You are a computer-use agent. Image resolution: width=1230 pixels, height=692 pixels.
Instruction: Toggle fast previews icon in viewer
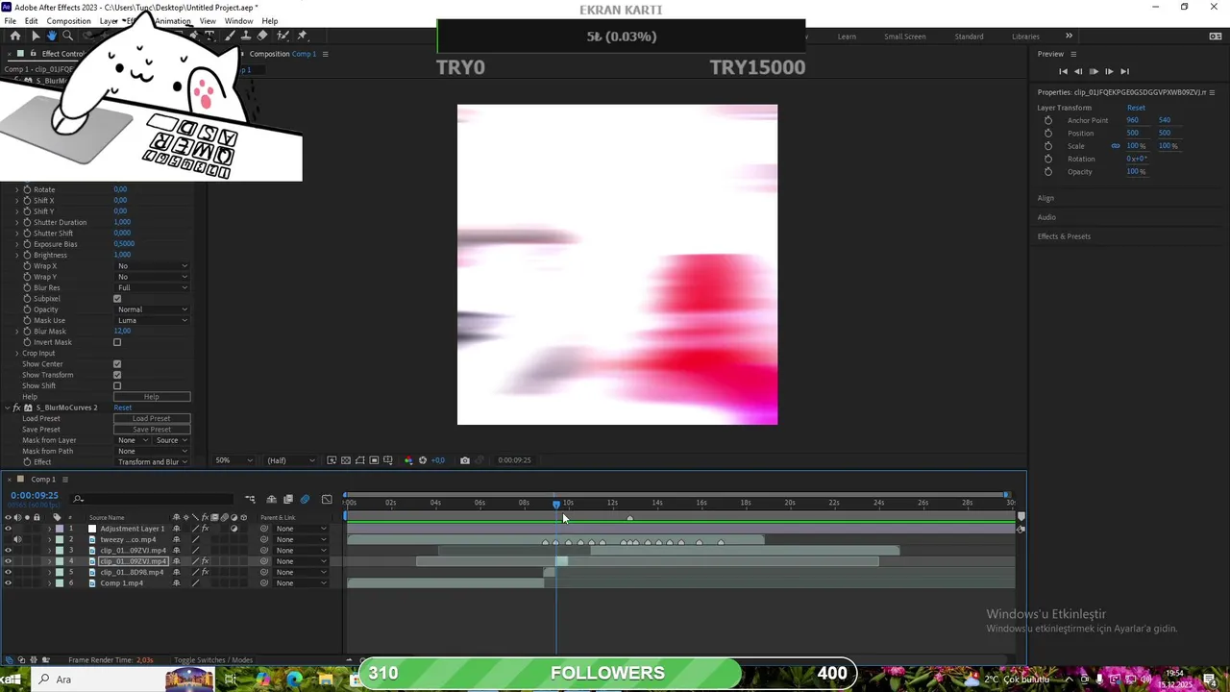[332, 460]
